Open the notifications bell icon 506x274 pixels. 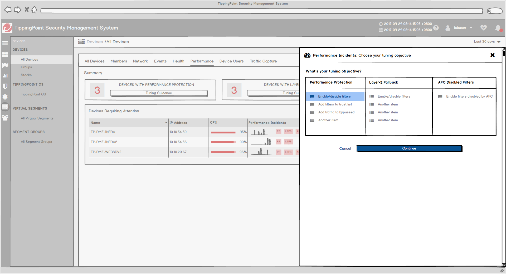point(498,28)
